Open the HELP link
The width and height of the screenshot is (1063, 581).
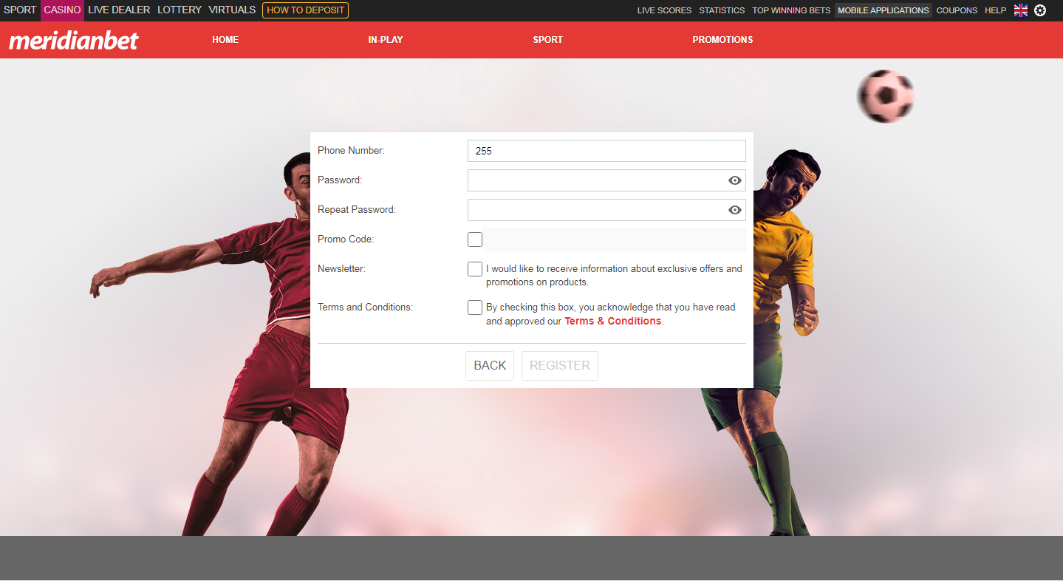point(995,10)
